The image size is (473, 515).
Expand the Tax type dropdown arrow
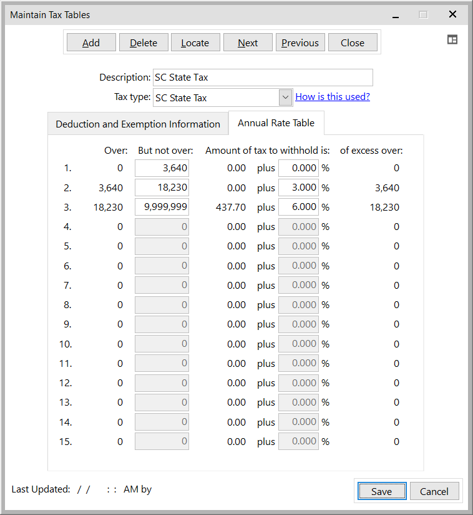[285, 97]
